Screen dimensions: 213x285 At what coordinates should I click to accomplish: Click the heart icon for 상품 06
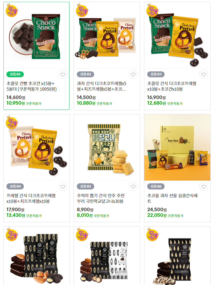[x=204, y=187]
